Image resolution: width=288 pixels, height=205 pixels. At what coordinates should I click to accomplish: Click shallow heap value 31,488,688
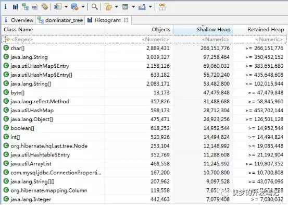pos(216,101)
